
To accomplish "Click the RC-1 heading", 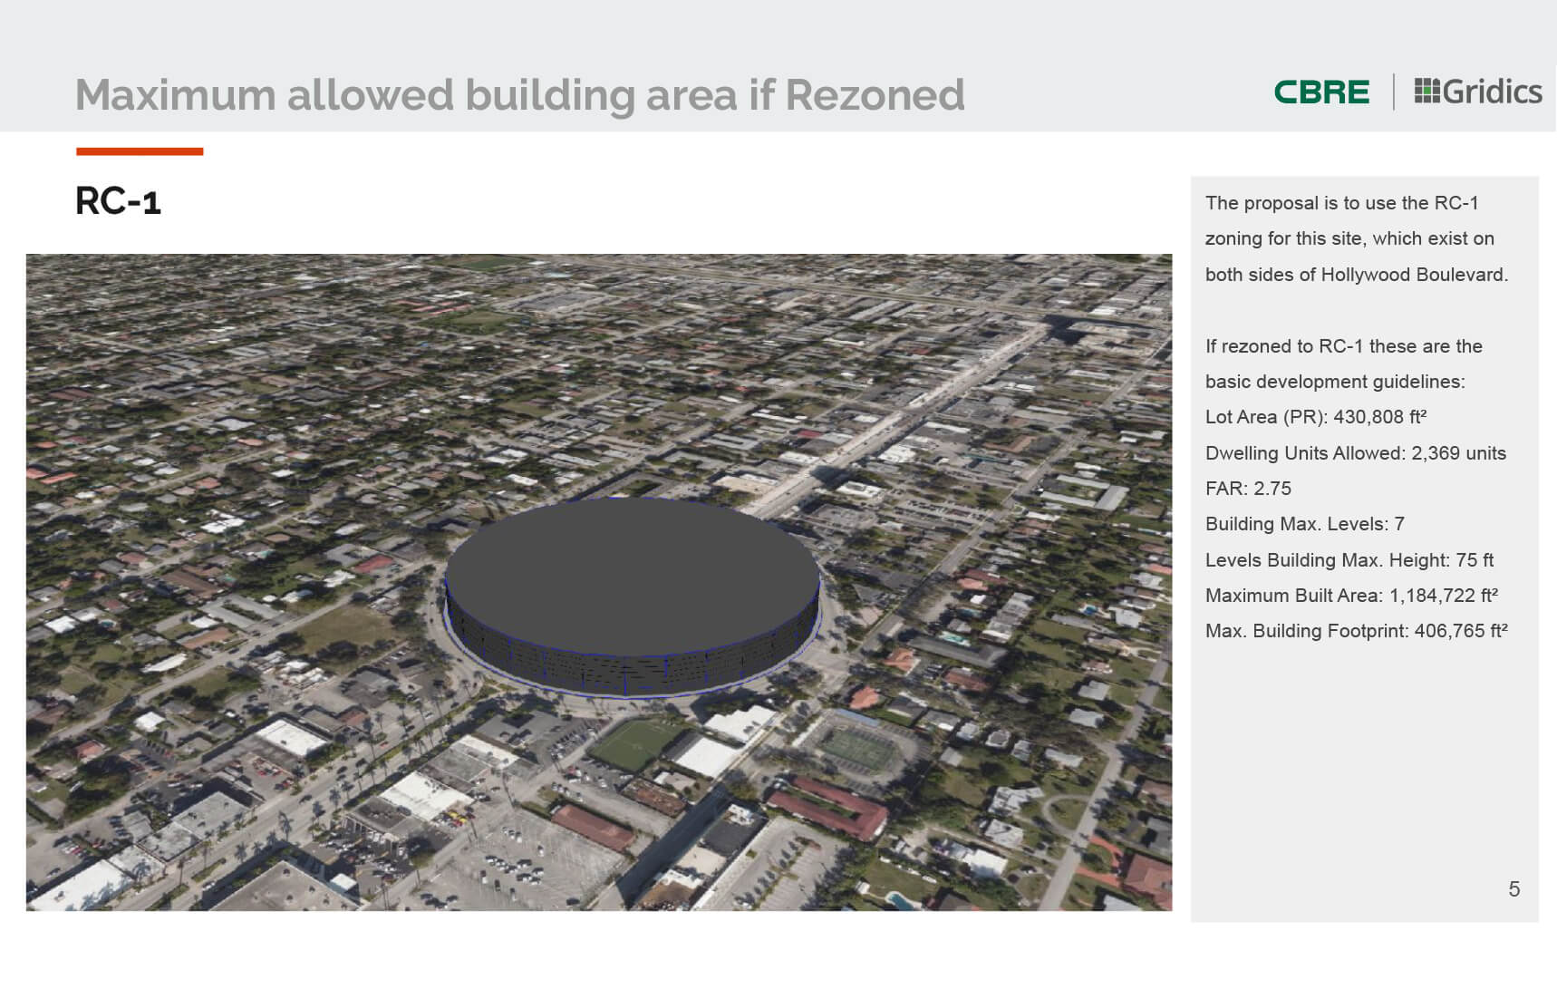I will point(118,201).
